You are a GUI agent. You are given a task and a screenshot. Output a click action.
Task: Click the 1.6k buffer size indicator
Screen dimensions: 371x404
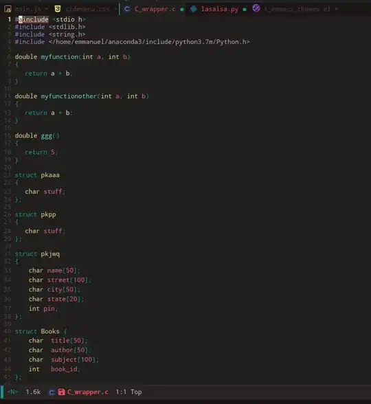tap(33, 392)
